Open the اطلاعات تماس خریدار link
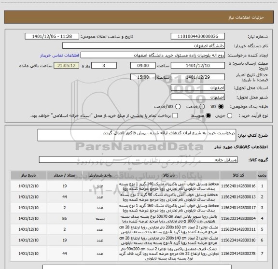 point(59,56)
